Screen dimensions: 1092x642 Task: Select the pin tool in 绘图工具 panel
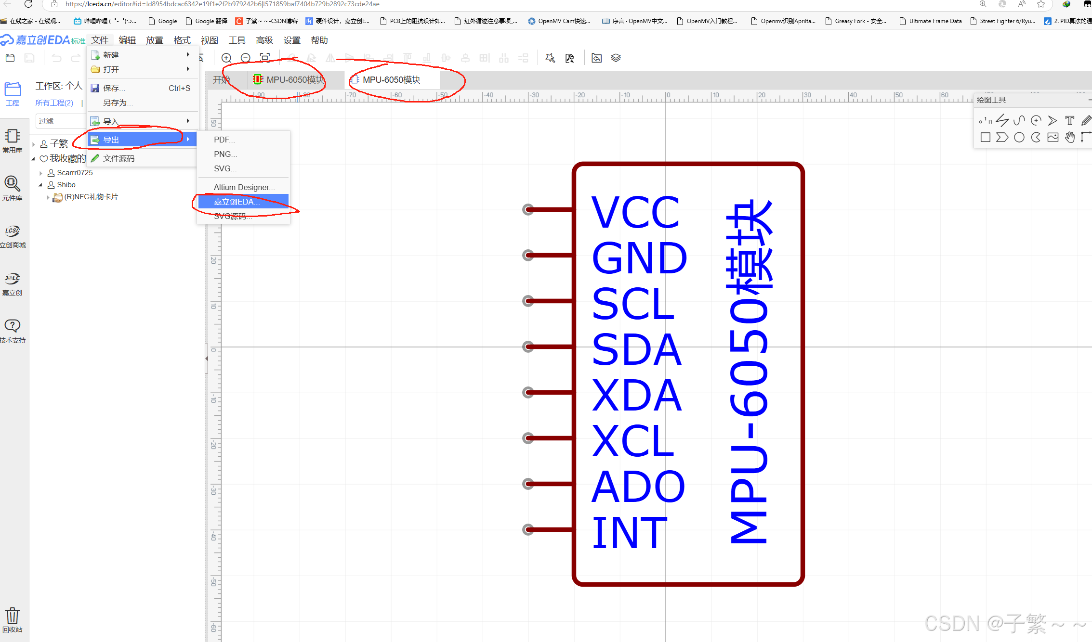tap(985, 121)
